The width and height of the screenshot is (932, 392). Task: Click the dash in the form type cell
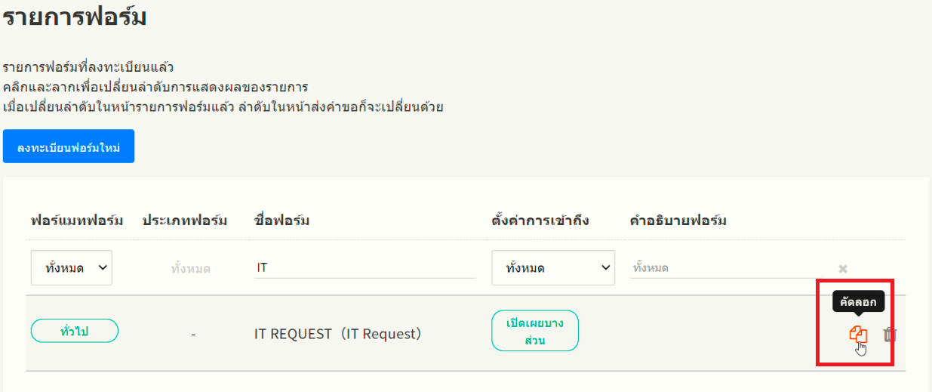pos(193,333)
